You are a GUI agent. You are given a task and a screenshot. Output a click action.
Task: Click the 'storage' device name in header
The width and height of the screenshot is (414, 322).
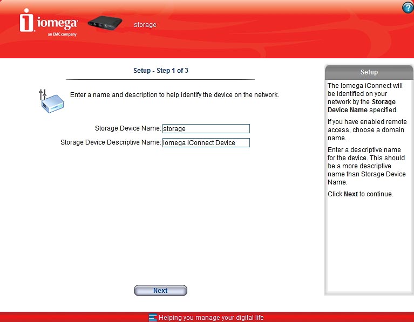145,25
